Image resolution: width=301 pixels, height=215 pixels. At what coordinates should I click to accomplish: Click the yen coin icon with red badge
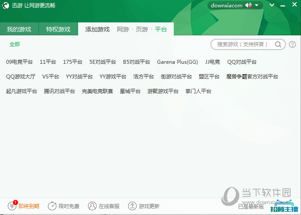[x=12, y=206]
